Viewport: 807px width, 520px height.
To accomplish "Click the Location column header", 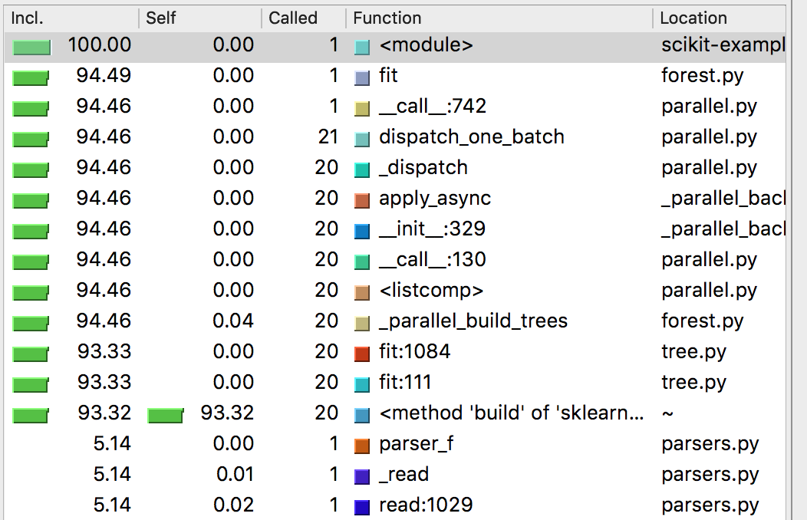I will tap(693, 18).
